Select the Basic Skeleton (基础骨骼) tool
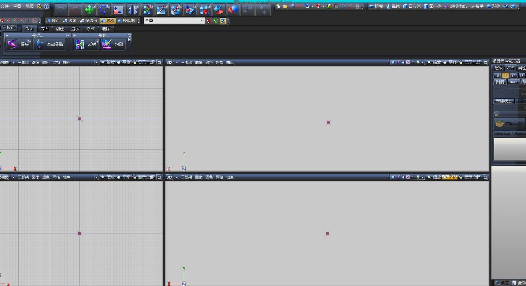This screenshot has width=526, height=286. [x=49, y=44]
